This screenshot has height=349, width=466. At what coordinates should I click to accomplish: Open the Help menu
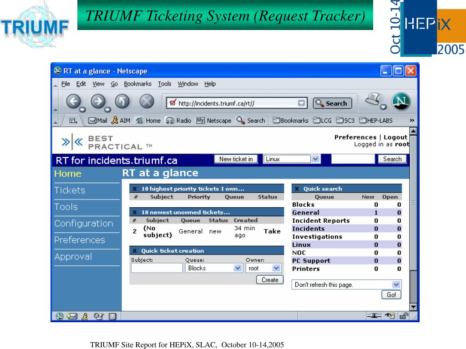tap(210, 84)
